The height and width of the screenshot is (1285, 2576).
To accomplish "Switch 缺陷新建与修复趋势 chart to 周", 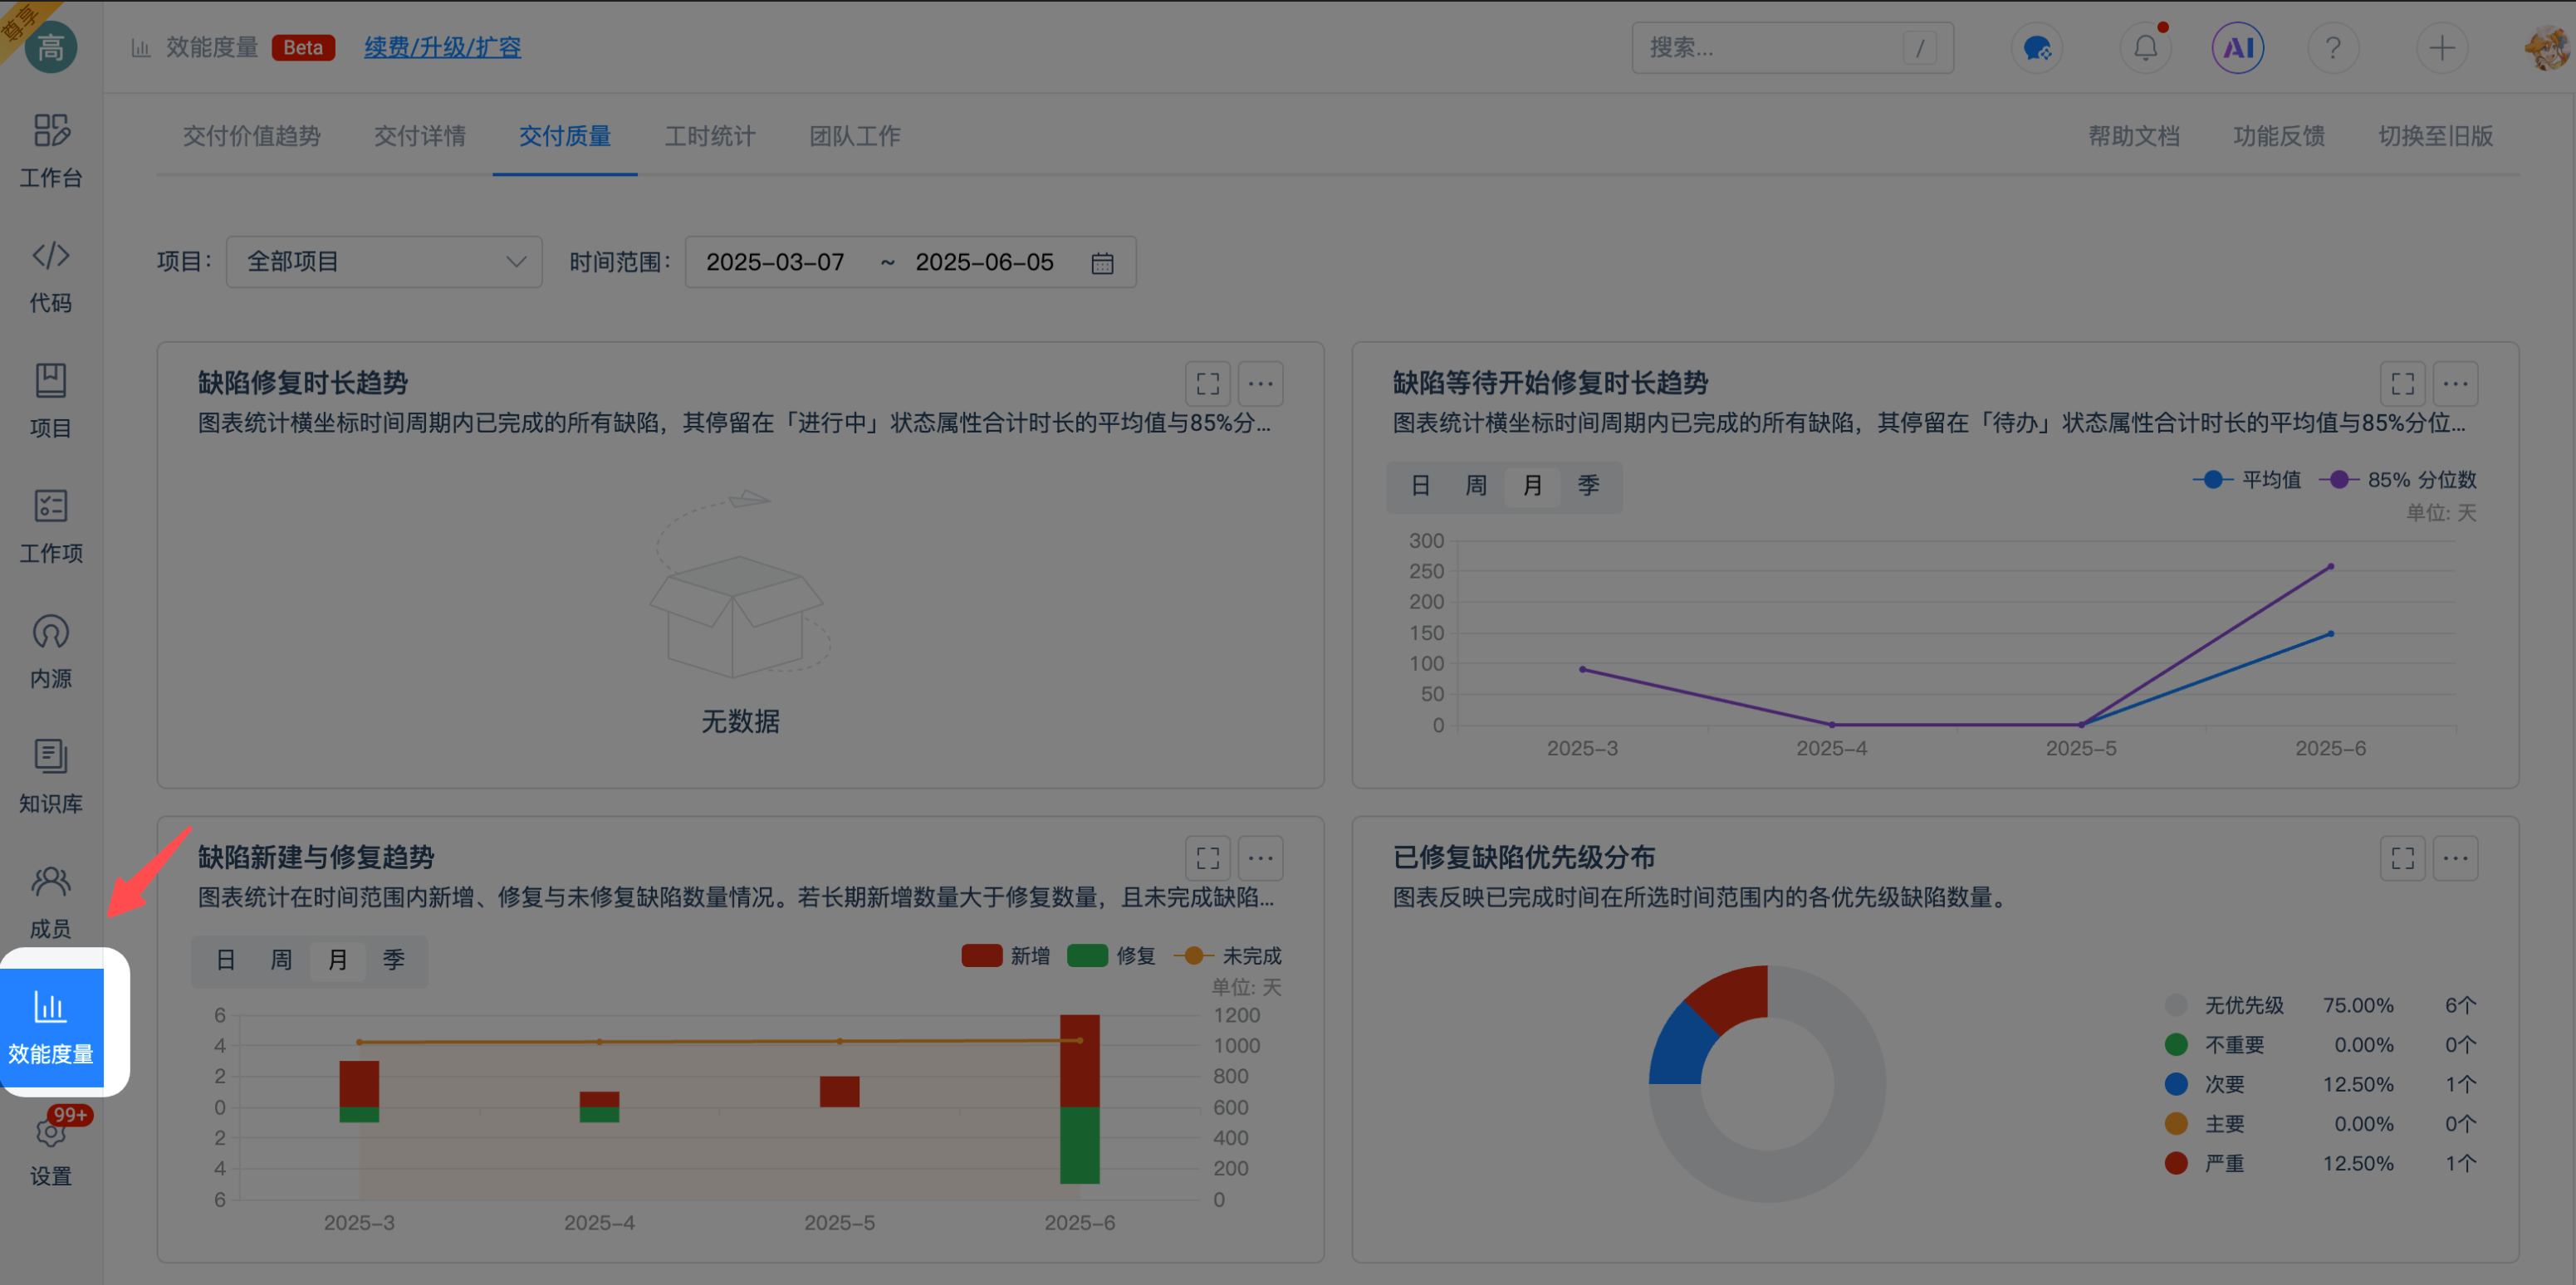I will tap(281, 960).
